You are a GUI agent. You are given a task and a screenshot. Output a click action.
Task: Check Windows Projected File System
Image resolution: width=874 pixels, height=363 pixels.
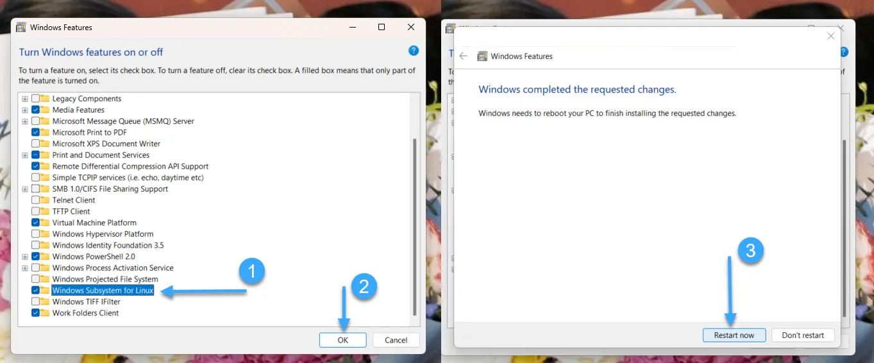pos(36,279)
